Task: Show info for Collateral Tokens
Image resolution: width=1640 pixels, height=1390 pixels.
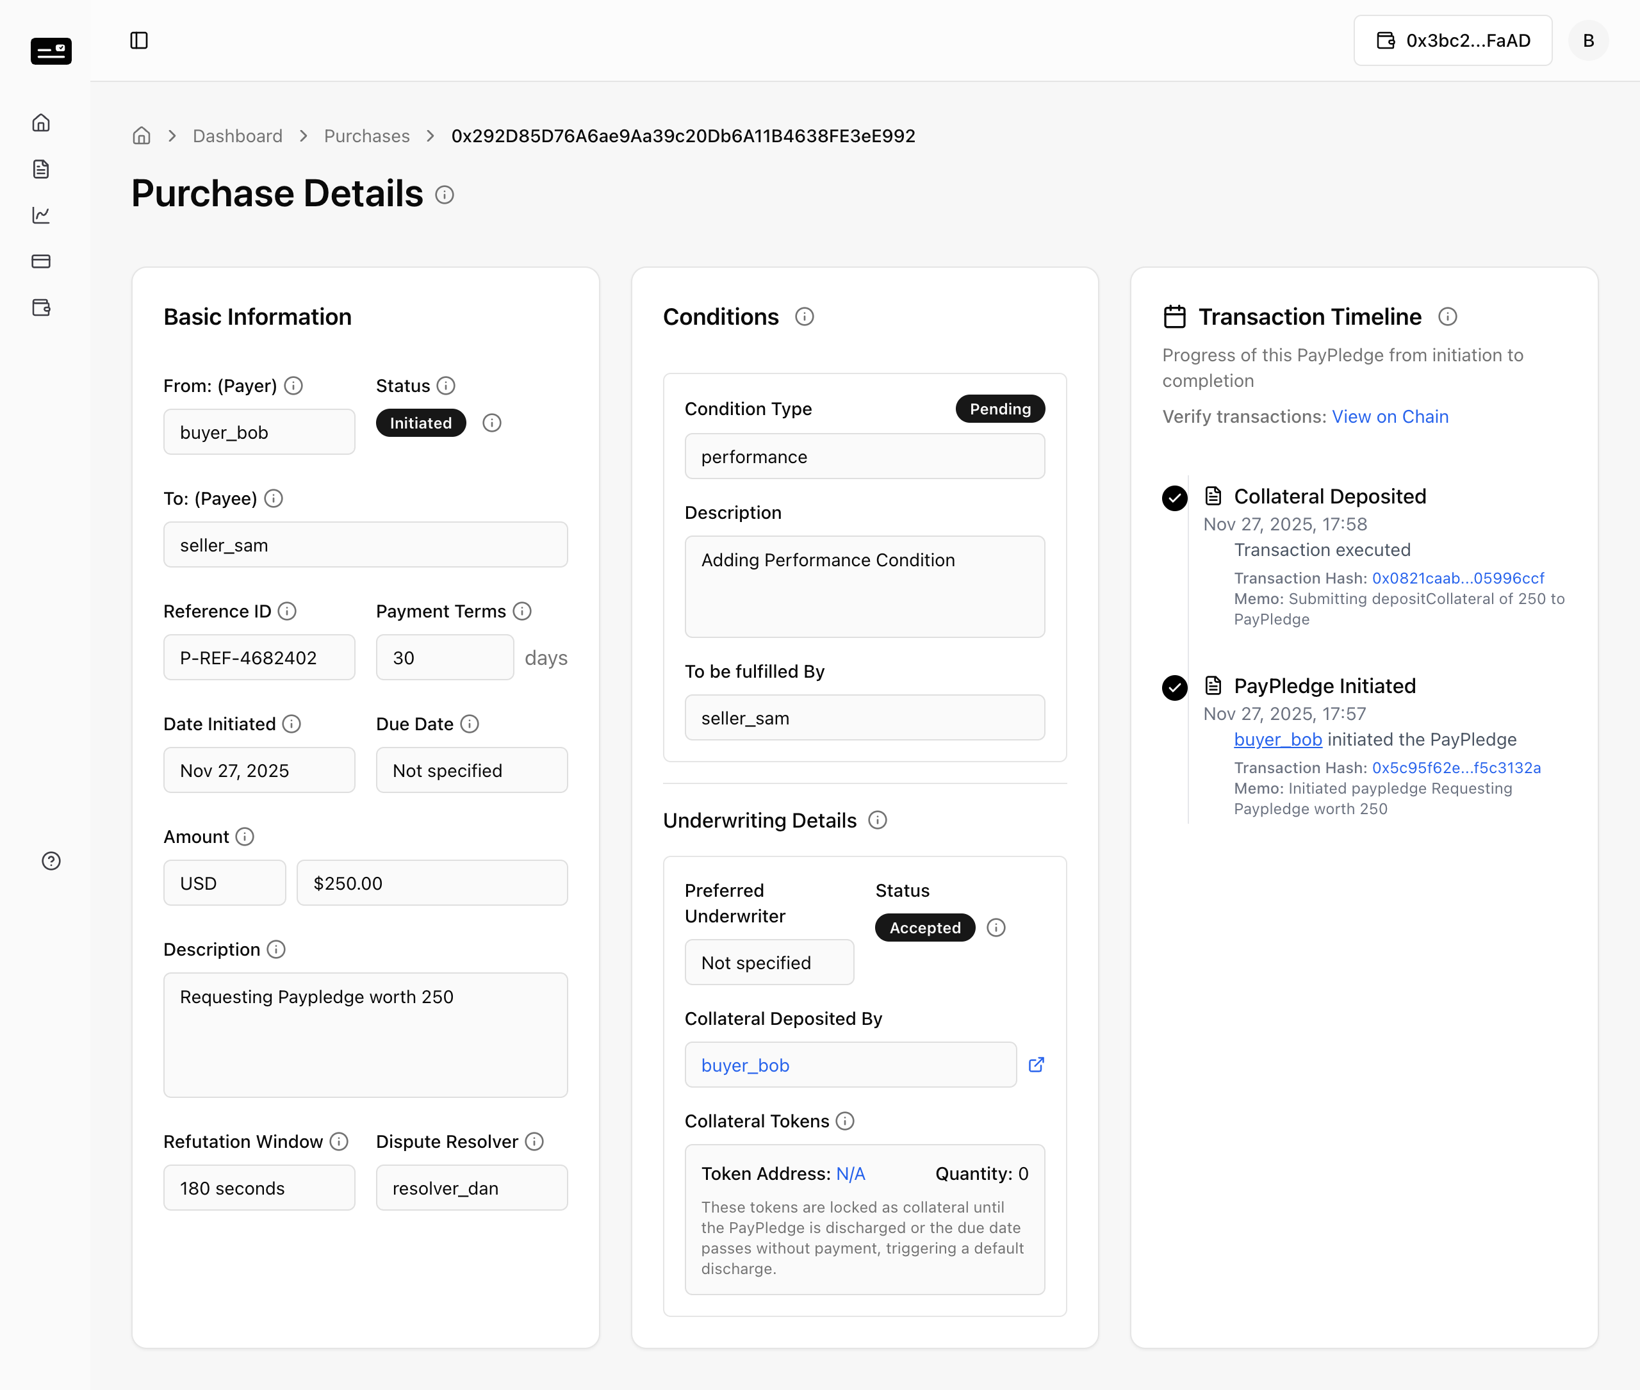Action: 845,1120
